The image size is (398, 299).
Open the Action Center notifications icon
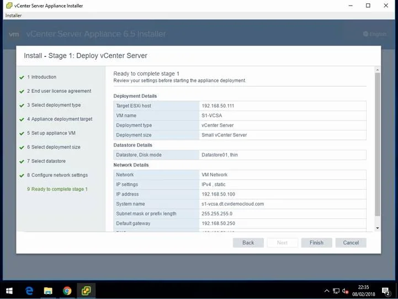coord(386,291)
